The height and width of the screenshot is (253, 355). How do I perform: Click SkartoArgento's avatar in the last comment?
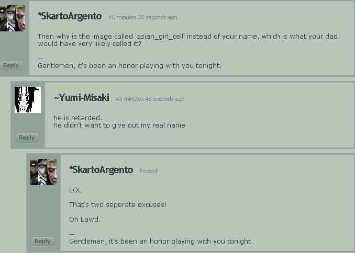pyautogui.click(x=43, y=172)
